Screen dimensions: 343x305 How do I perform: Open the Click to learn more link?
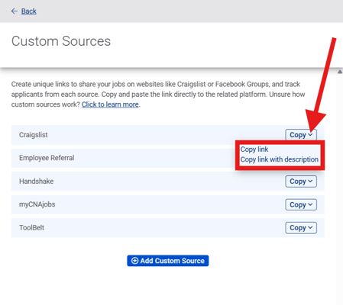tap(110, 104)
